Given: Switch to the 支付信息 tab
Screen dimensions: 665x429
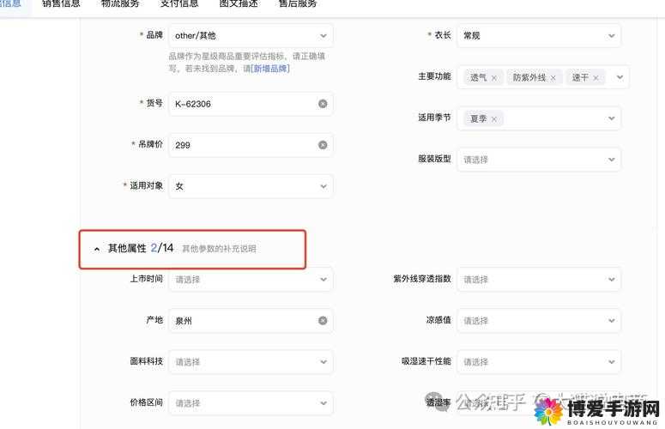Looking at the screenshot, I should (x=179, y=3).
